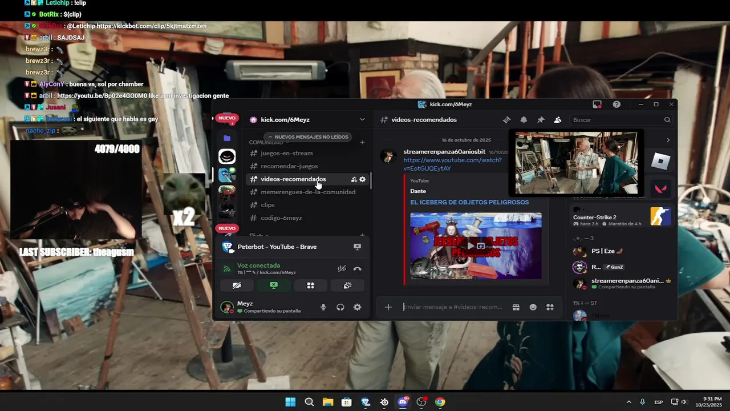Open EL ICEBERG DE OBJETOS PELIGROSOS link
This screenshot has height=411, width=730.
[469, 202]
